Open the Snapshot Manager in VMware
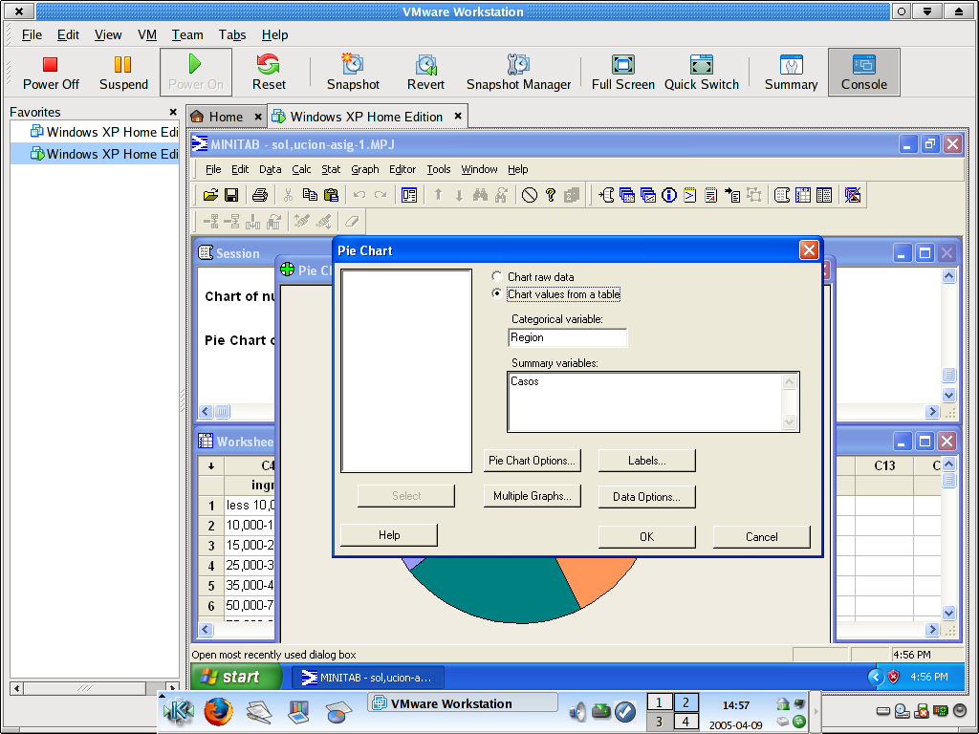Image resolution: width=979 pixels, height=734 pixels. click(518, 72)
